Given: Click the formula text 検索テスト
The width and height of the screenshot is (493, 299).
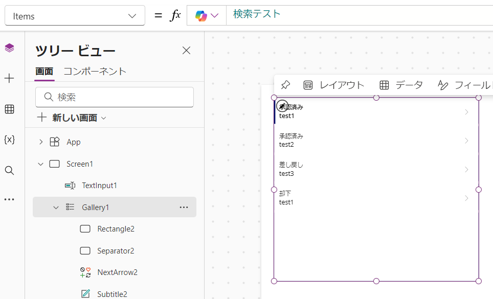Looking at the screenshot, I should coord(257,14).
